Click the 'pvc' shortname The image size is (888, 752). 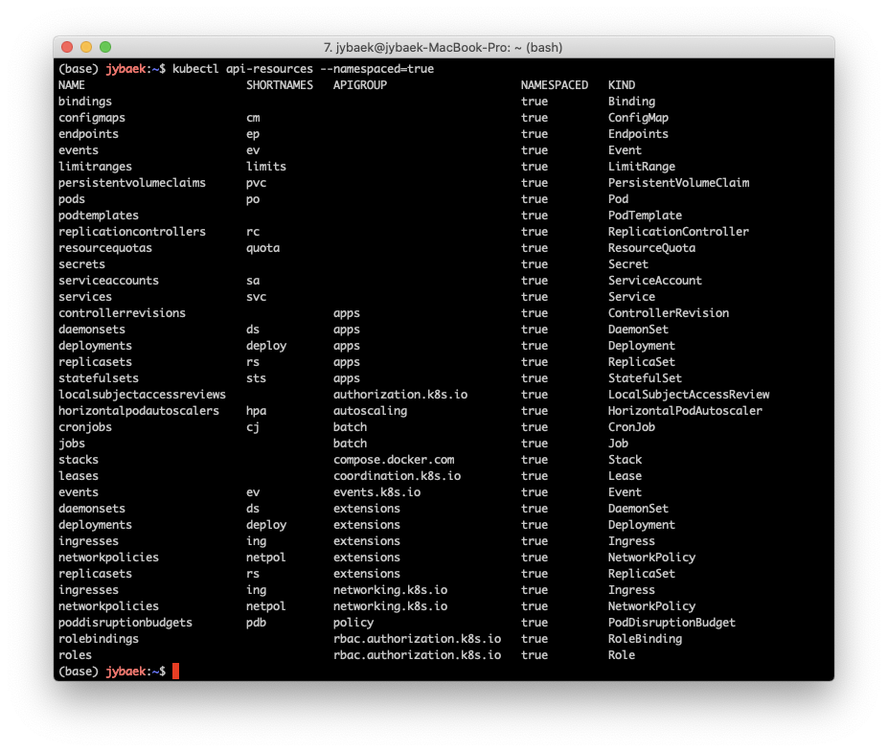pyautogui.click(x=256, y=183)
